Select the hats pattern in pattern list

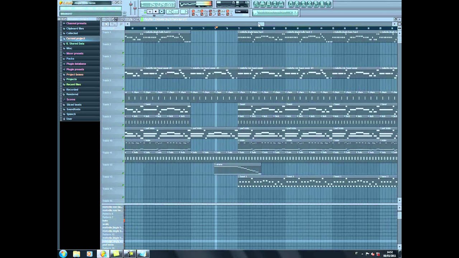pyautogui.click(x=113, y=221)
